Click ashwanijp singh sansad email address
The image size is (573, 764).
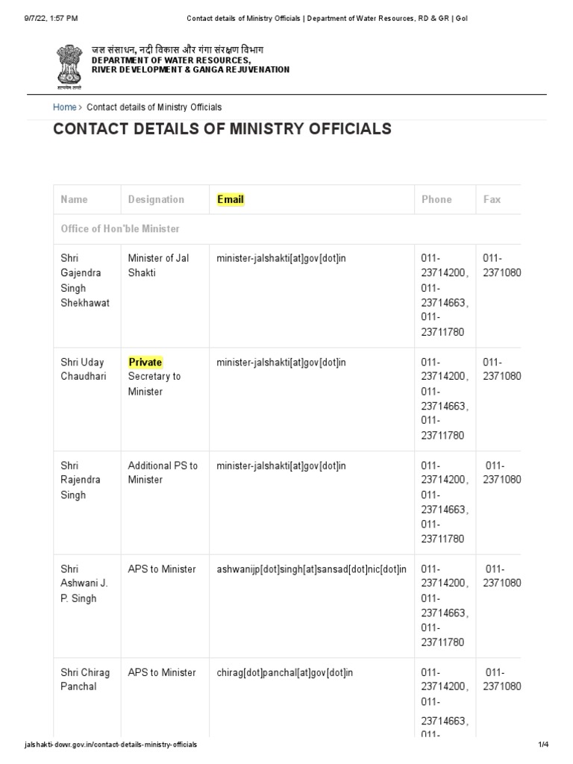click(x=311, y=569)
